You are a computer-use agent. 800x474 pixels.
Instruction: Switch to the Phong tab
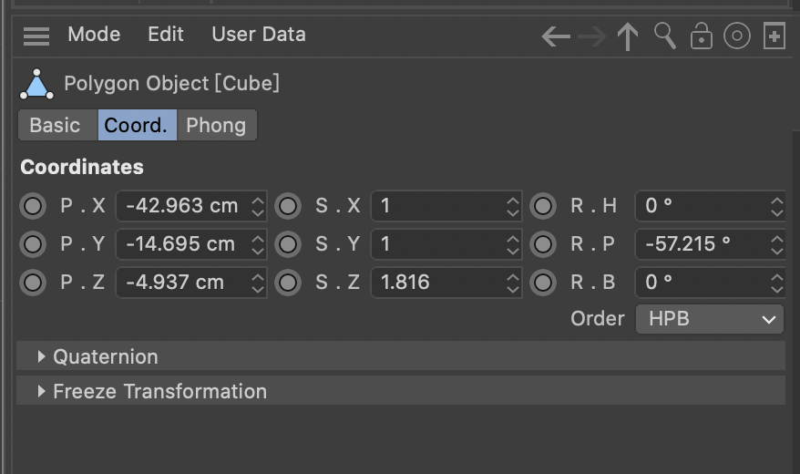[x=216, y=125]
